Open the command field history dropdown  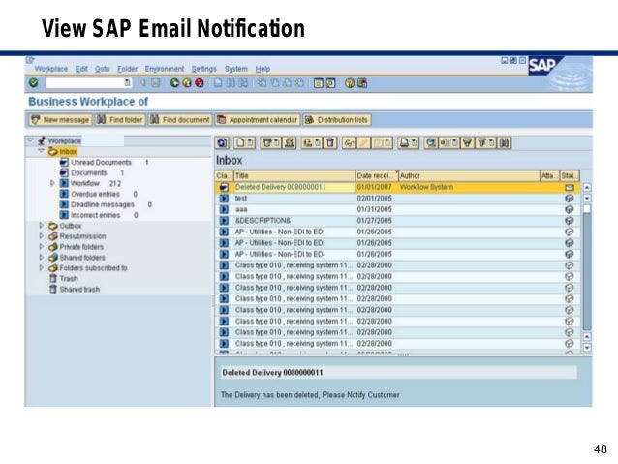[x=127, y=82]
